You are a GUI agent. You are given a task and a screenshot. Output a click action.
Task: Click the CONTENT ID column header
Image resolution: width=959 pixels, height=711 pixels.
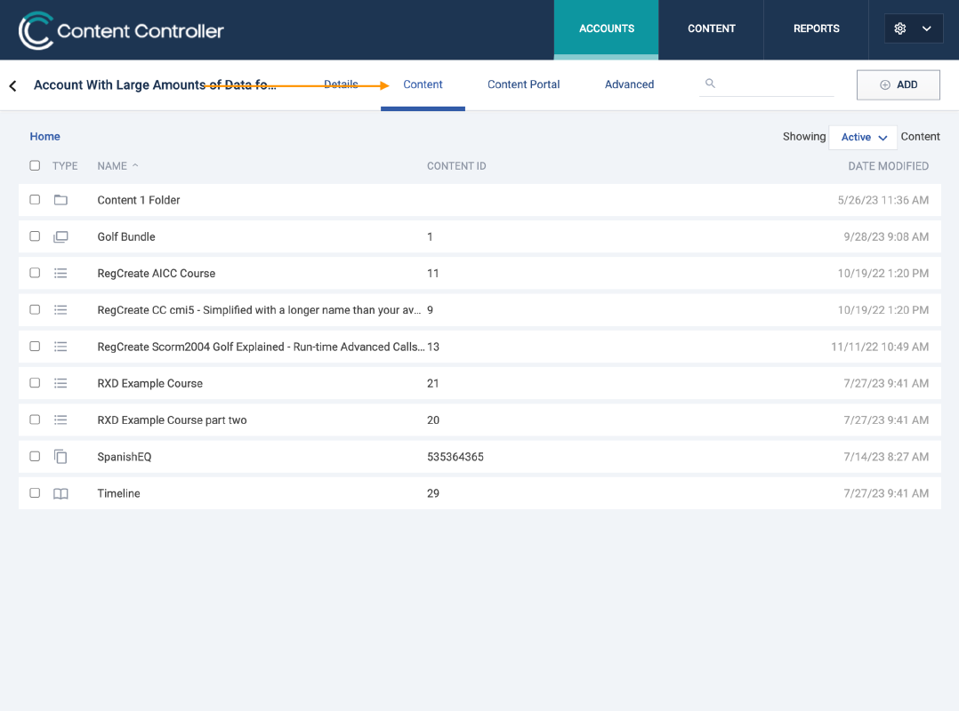(456, 166)
